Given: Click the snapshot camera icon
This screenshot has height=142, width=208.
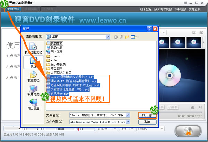Looking at the screenshot, I should [x=192, y=107].
